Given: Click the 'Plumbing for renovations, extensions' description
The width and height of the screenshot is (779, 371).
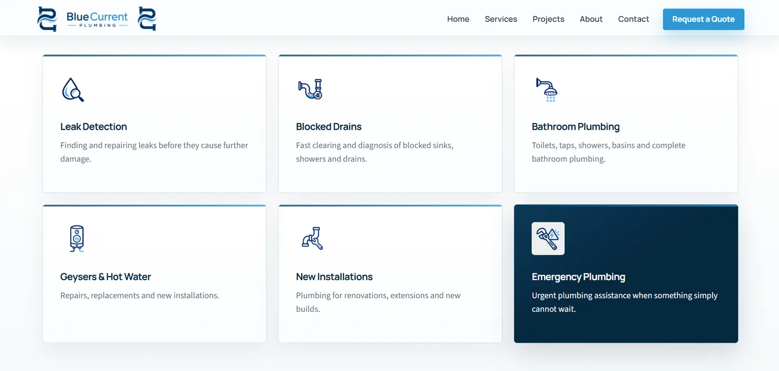Looking at the screenshot, I should click(x=378, y=302).
